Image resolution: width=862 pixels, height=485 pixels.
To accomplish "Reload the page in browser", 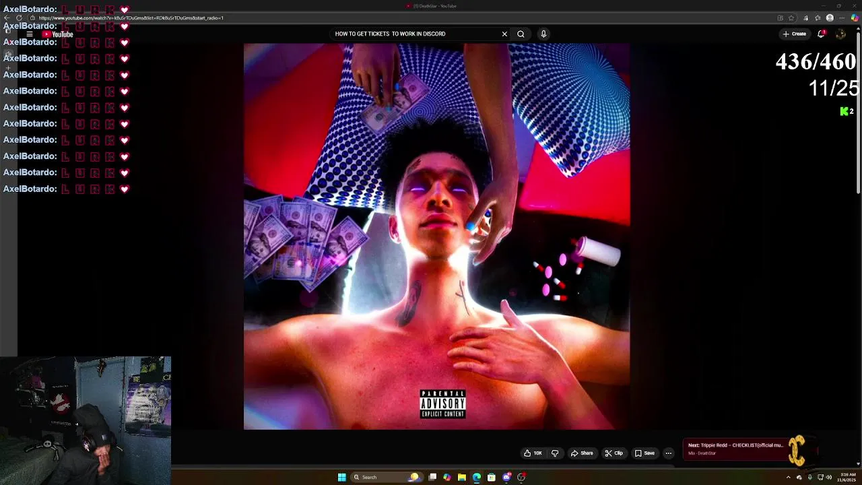I will (x=19, y=18).
